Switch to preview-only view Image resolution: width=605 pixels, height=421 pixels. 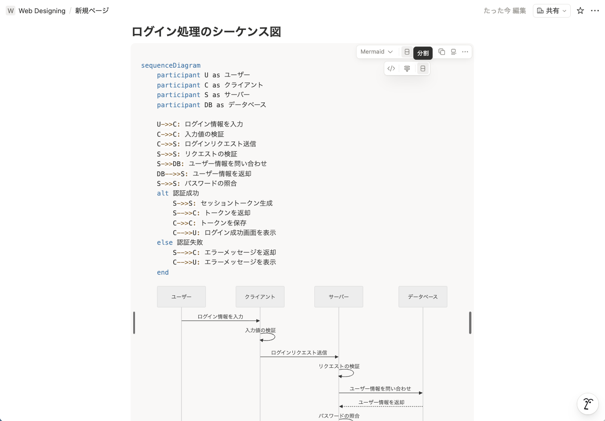click(x=407, y=69)
